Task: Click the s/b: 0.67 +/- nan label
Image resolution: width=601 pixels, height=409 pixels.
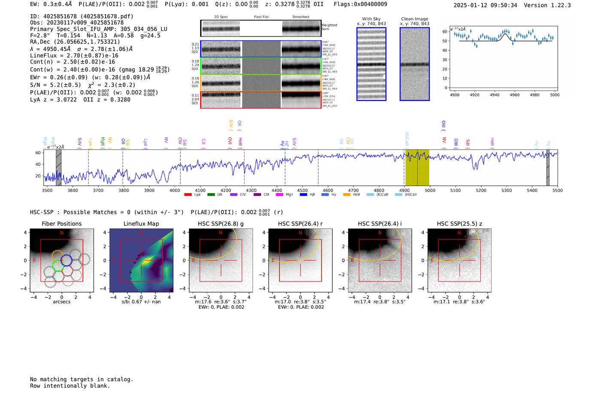Action: tap(141, 302)
